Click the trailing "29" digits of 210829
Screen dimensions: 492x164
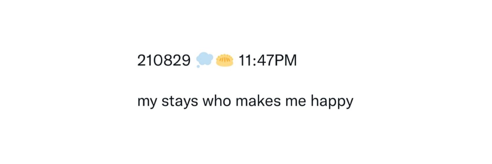(x=181, y=60)
